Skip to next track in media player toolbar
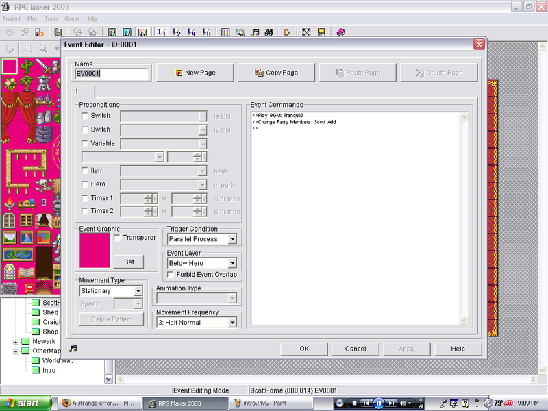 391,403
